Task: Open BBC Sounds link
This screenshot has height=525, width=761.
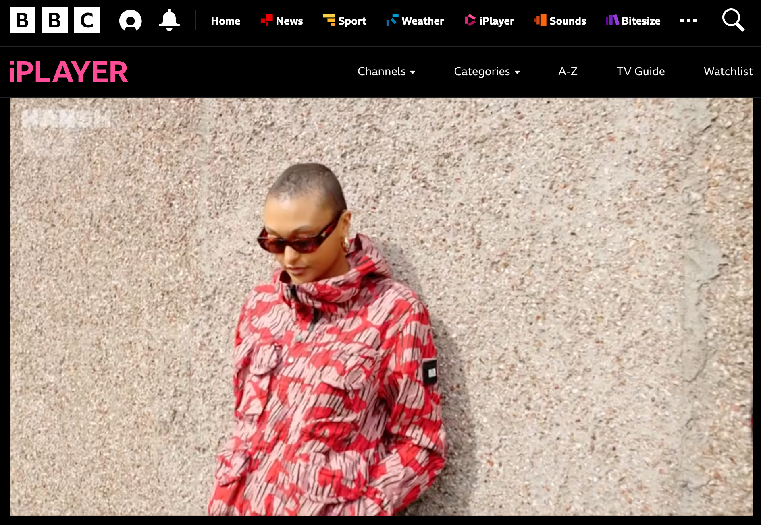Action: point(560,21)
